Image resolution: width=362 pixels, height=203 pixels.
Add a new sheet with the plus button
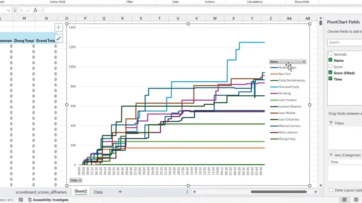pyautogui.click(x=120, y=192)
